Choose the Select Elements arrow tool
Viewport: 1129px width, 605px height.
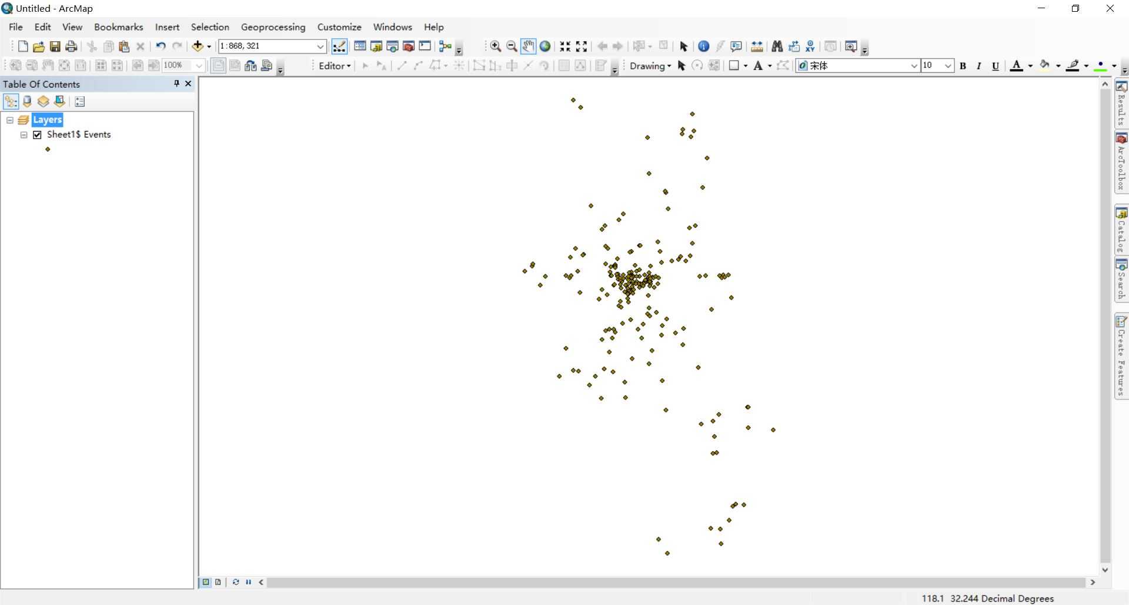(683, 46)
